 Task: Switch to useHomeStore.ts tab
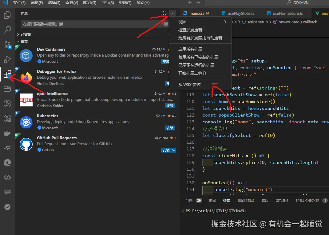pyautogui.click(x=287, y=13)
